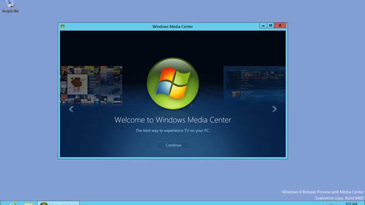Click the Windows Media Center title bar
Screen dimensions: 365x205
tap(172, 26)
